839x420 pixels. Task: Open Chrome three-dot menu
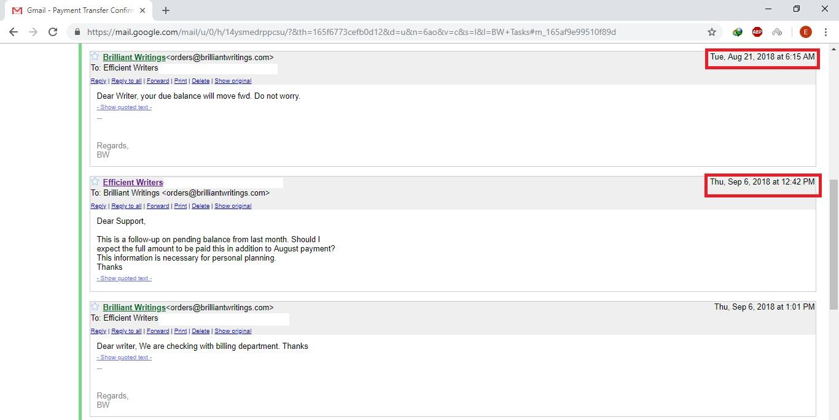pyautogui.click(x=826, y=32)
